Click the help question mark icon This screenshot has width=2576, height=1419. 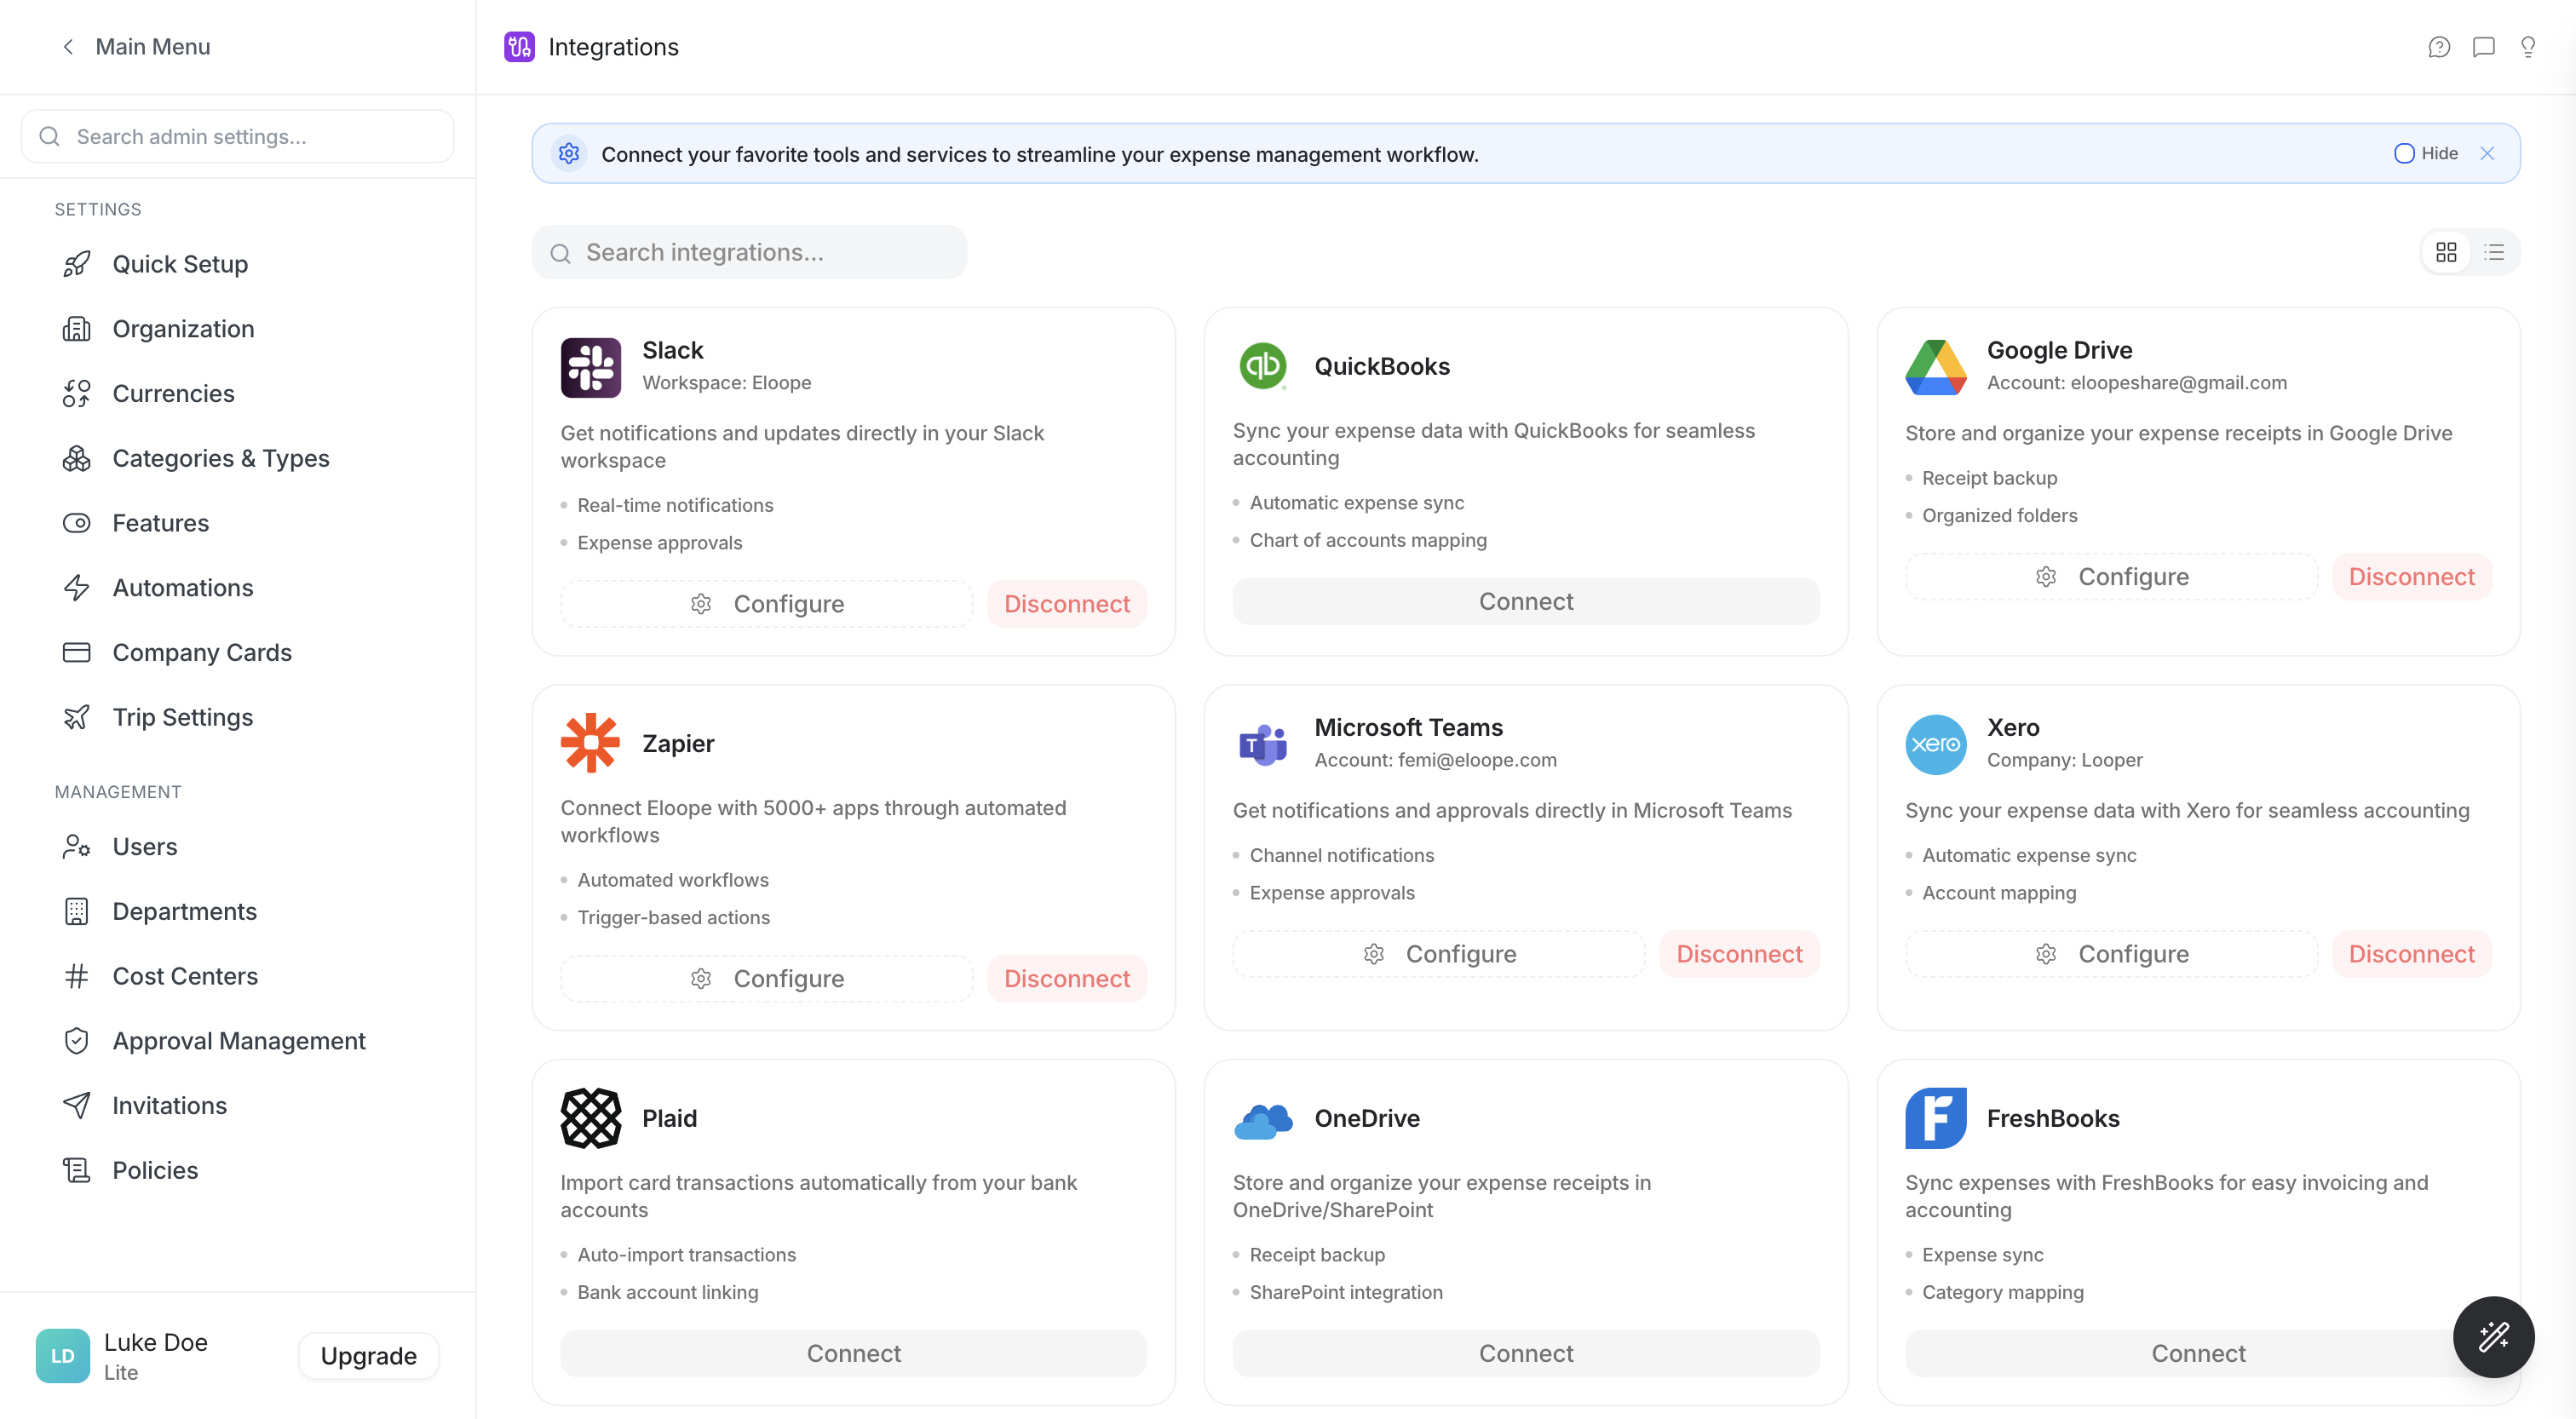tap(2438, 47)
